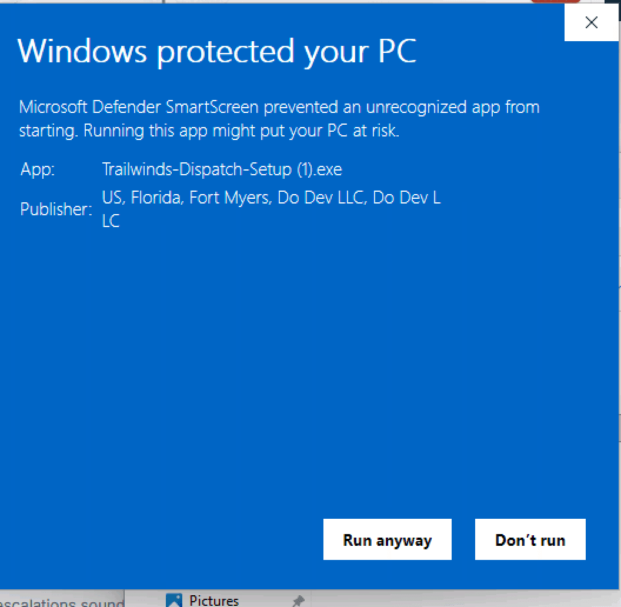Select app name Trailwinds-Dispatch-Setup (1).exe text

point(222,169)
